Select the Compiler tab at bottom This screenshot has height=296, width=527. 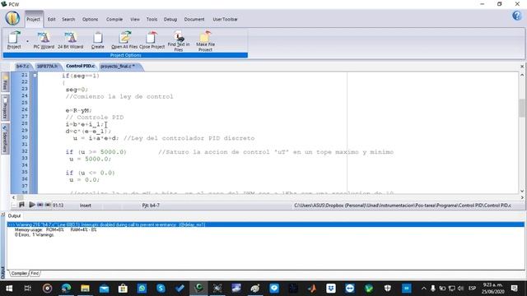click(x=19, y=274)
